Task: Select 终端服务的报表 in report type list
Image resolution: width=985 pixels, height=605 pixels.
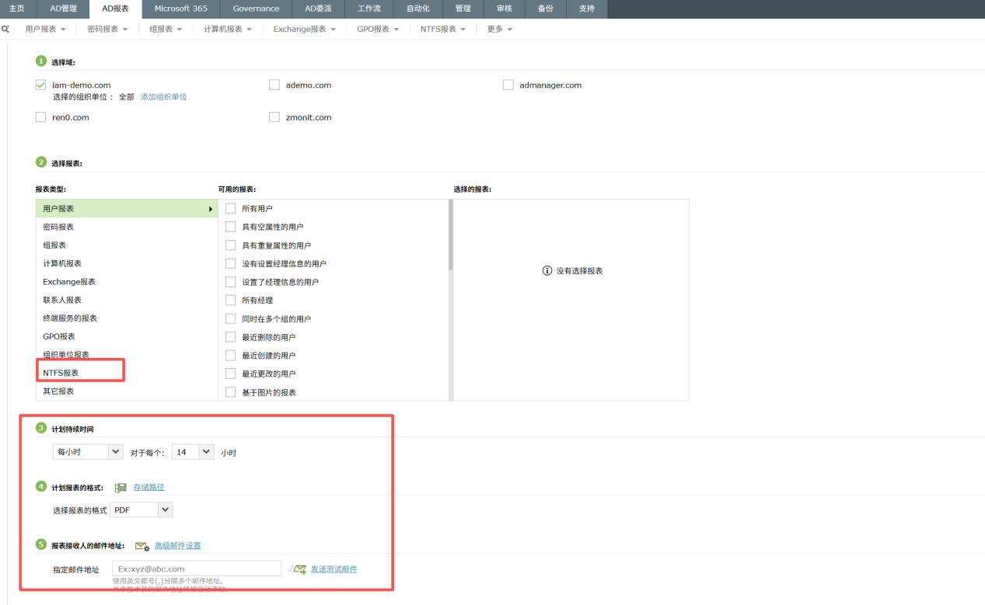Action: (127, 318)
